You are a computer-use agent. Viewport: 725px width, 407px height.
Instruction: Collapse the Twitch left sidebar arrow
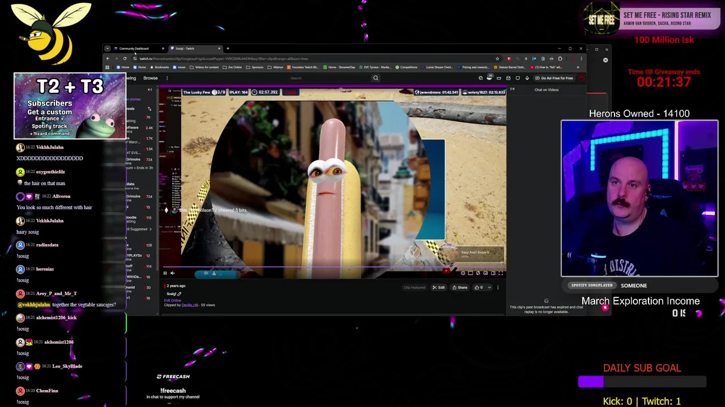[x=150, y=89]
